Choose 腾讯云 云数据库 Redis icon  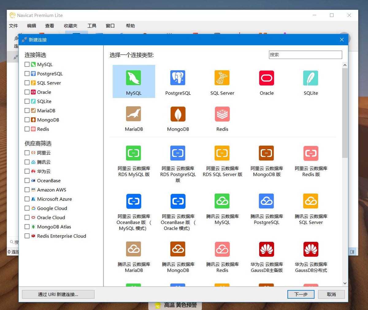[222, 249]
